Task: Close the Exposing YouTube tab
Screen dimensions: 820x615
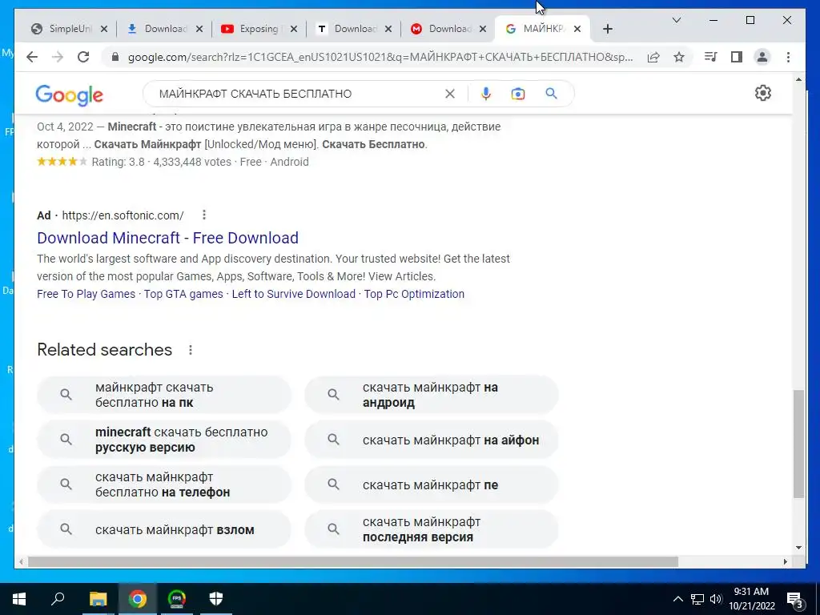Action: click(x=294, y=30)
